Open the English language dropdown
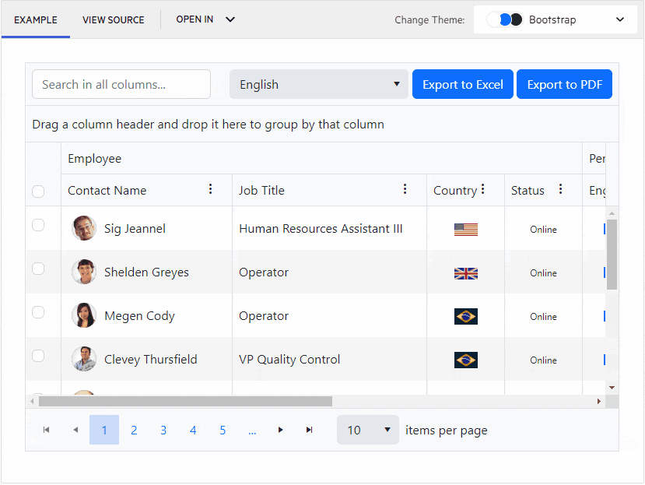 [x=319, y=84]
